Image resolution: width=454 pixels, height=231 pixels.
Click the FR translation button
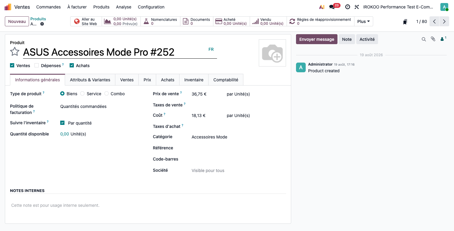[211, 49]
